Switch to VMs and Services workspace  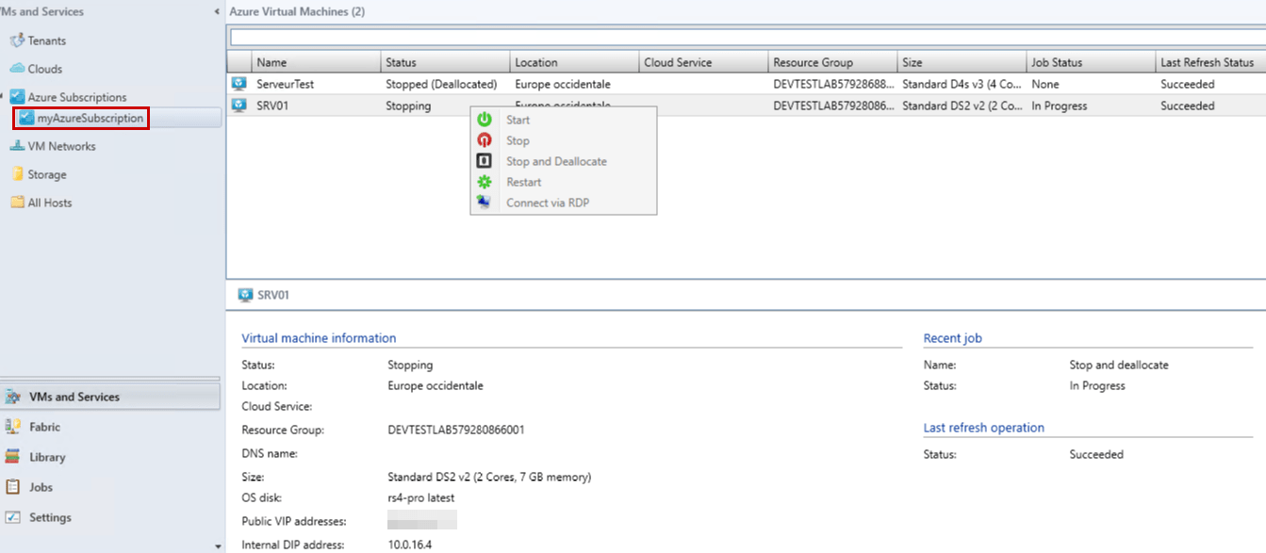tap(74, 397)
